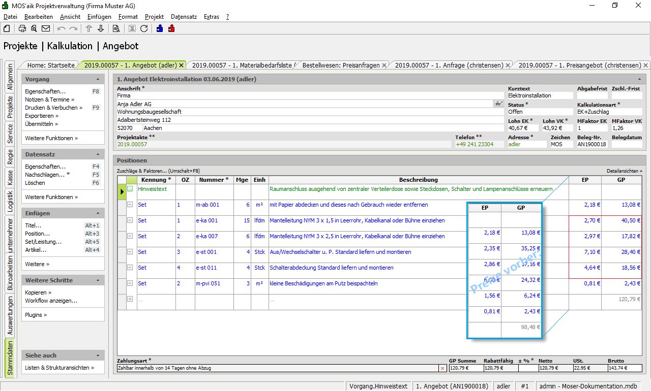The image size is (651, 391).
Task: Open the Projekt menu
Action: pyautogui.click(x=154, y=17)
